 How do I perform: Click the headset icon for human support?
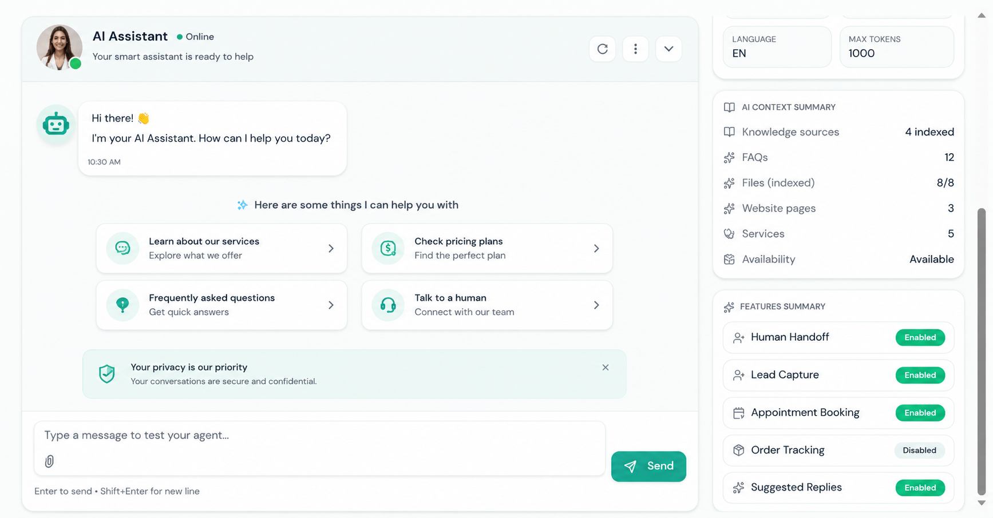[x=388, y=305]
